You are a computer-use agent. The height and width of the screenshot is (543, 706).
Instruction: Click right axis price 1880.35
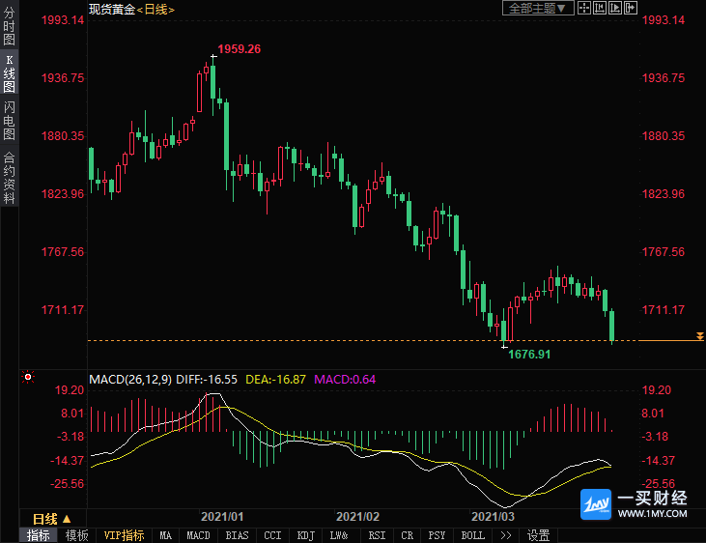(x=664, y=136)
